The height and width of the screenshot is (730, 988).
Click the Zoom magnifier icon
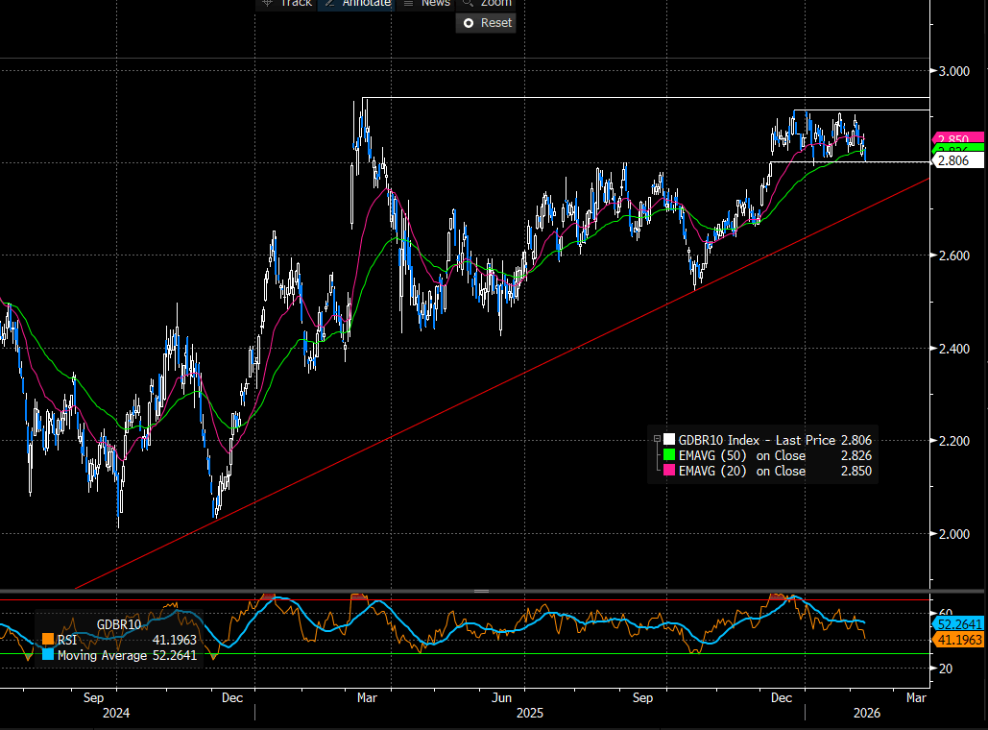click(467, 3)
